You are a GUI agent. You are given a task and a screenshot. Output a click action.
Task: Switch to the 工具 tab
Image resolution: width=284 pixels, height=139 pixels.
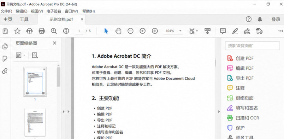[24, 19]
